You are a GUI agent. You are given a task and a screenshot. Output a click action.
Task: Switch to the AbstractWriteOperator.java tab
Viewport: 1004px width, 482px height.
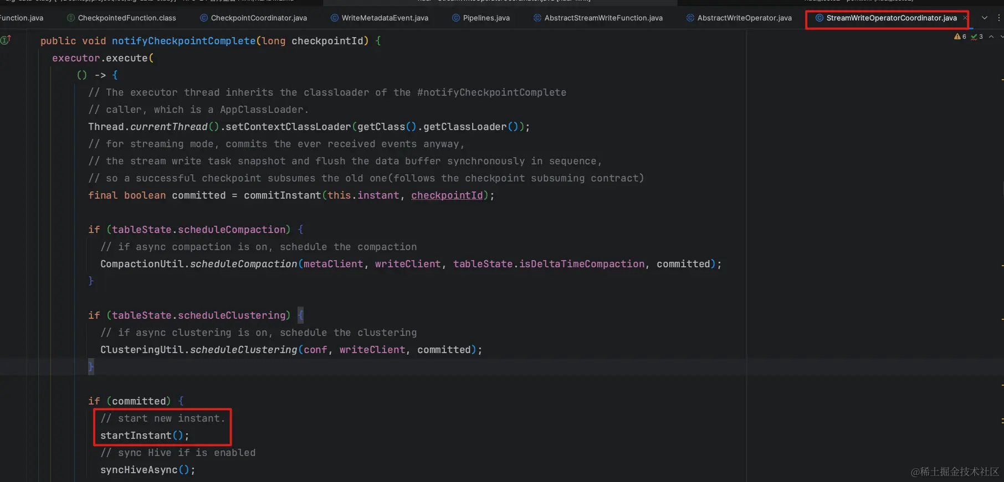pyautogui.click(x=739, y=18)
